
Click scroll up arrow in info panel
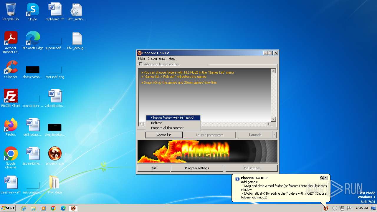[274, 71]
